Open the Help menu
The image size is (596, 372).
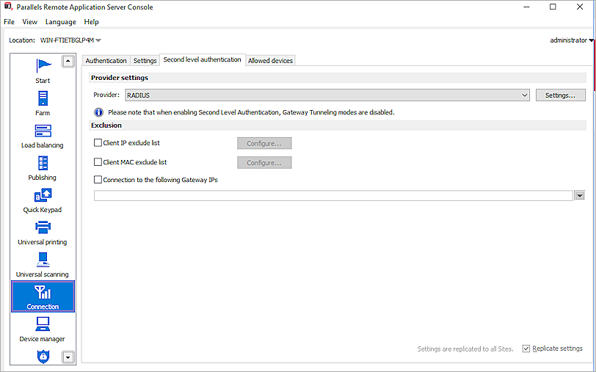point(91,22)
